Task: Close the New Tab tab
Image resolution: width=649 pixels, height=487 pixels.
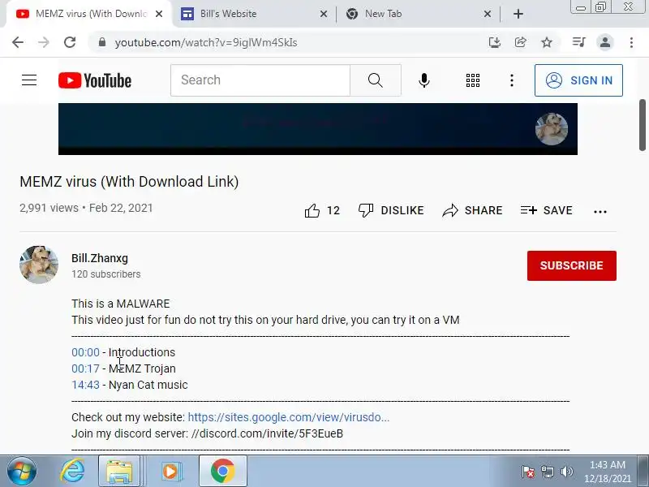Action: (x=488, y=14)
